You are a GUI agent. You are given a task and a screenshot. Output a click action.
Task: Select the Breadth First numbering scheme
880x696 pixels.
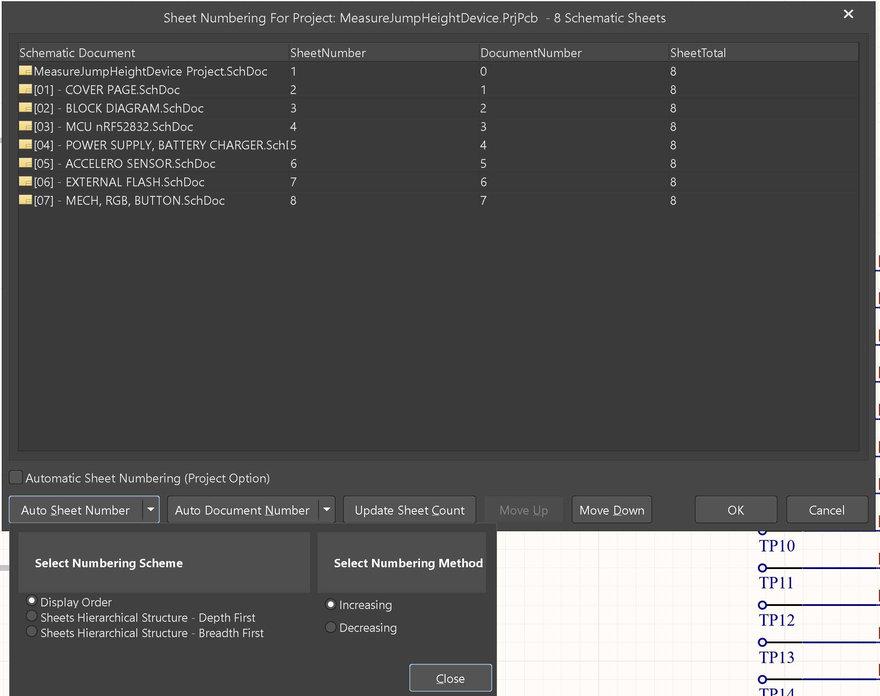[32, 631]
